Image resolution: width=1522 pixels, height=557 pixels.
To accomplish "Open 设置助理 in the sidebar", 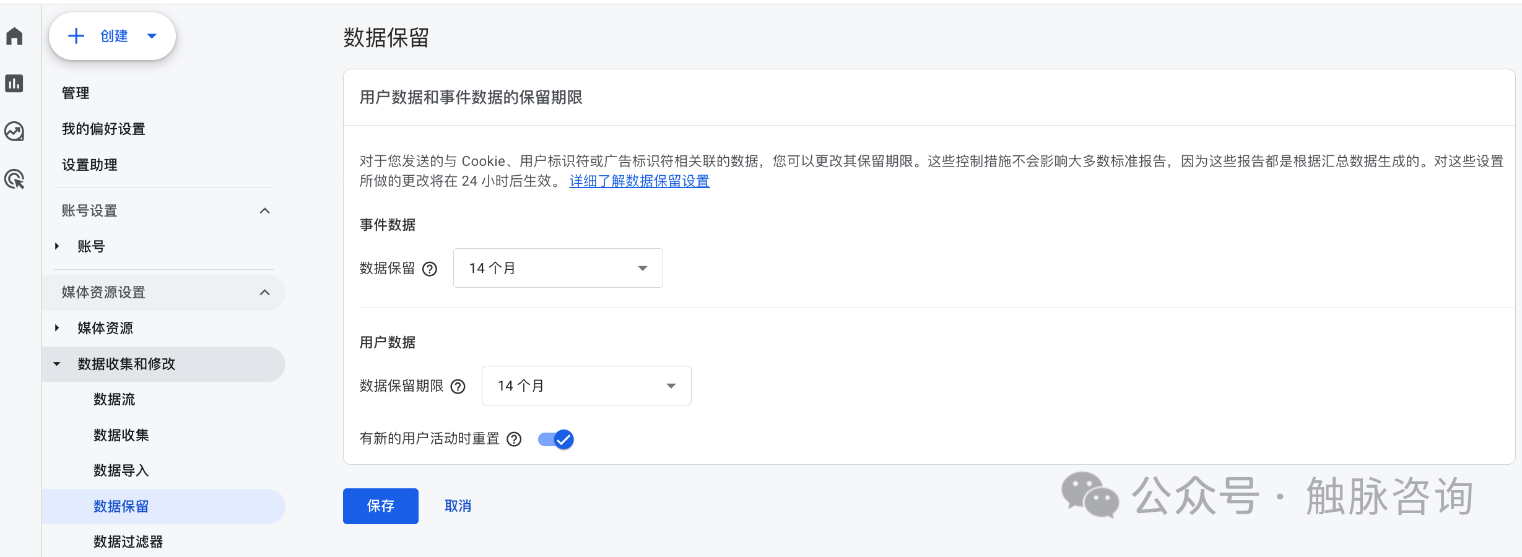I will point(90,165).
